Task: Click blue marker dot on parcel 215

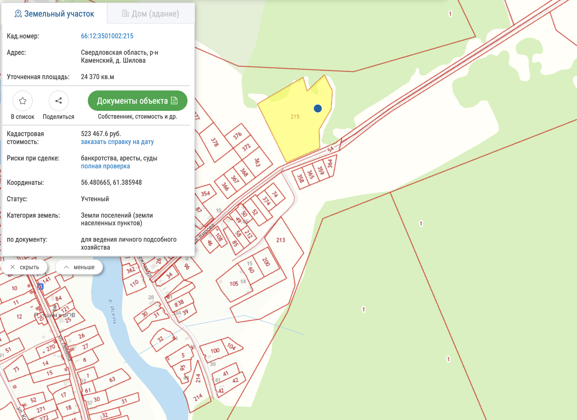Action: pyautogui.click(x=318, y=108)
